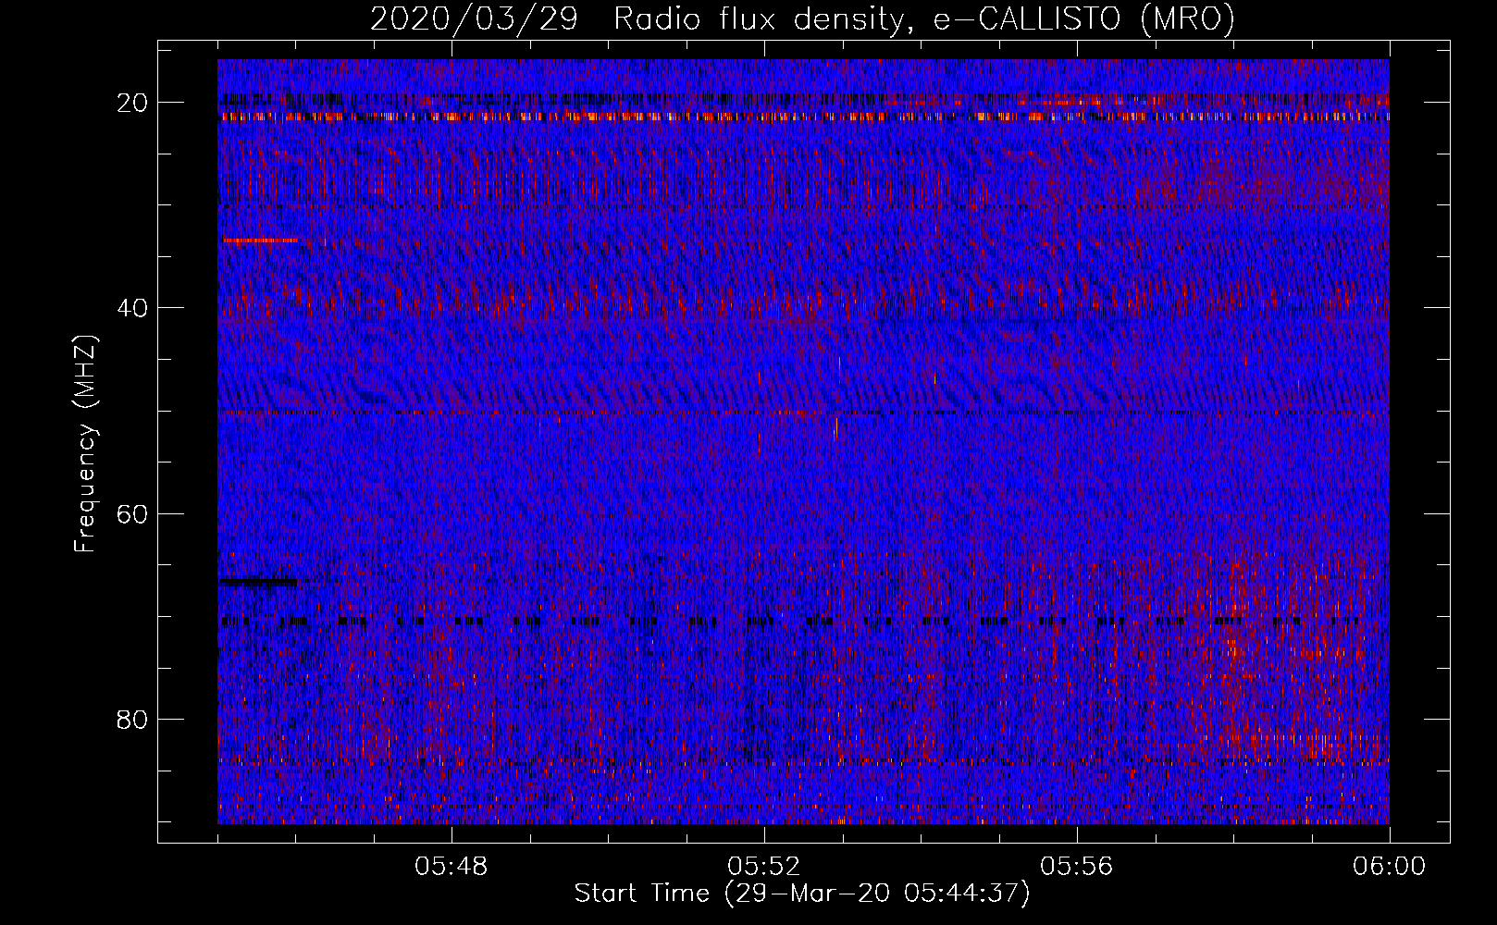Click the 05:52 time tick label
The width and height of the screenshot is (1497, 925).
point(764,867)
